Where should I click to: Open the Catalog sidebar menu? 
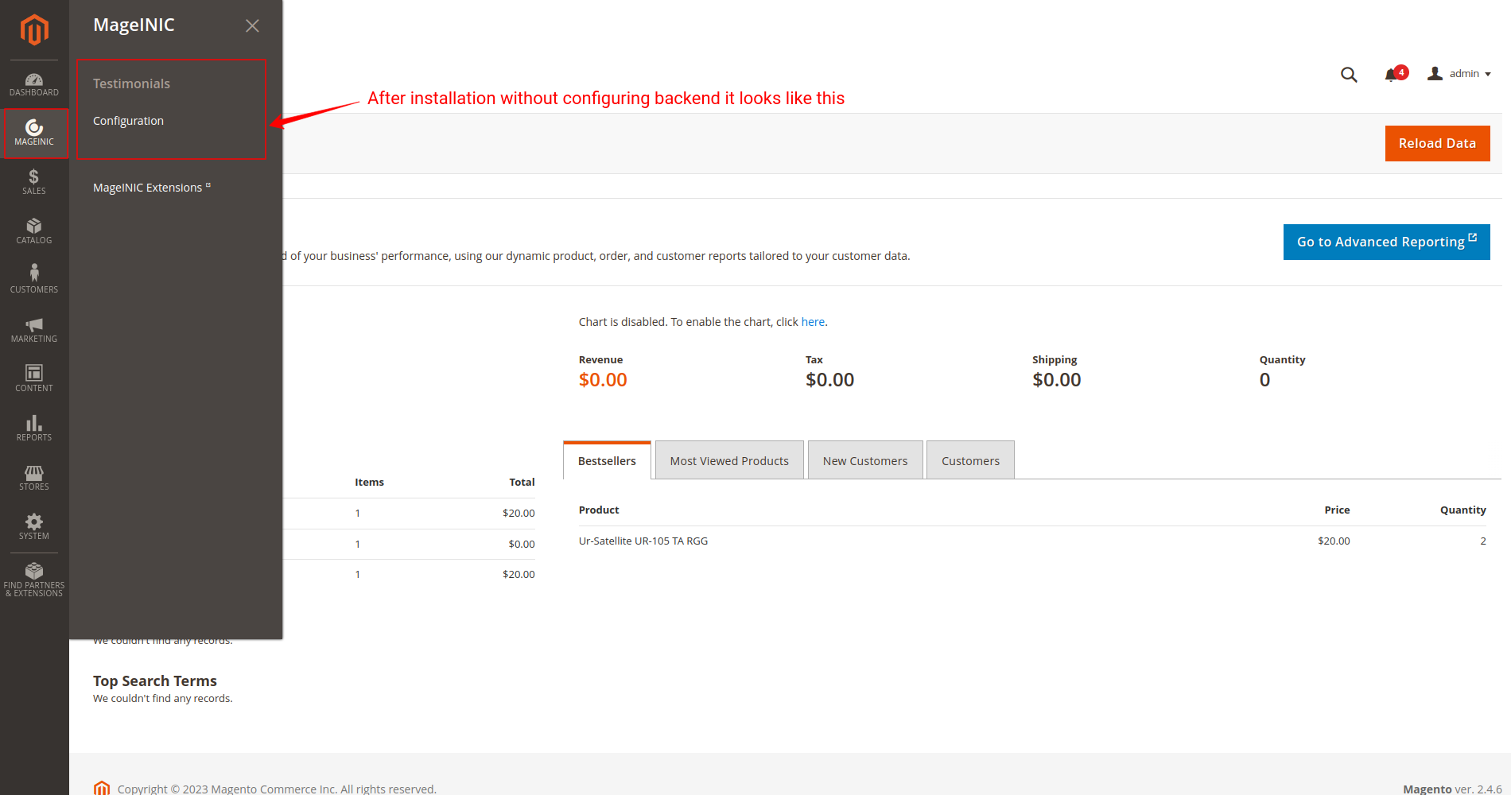click(x=34, y=231)
